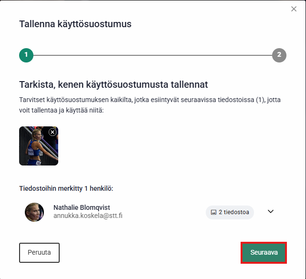Click the image icon in the files badge
The image size is (306, 279).
tap(213, 212)
